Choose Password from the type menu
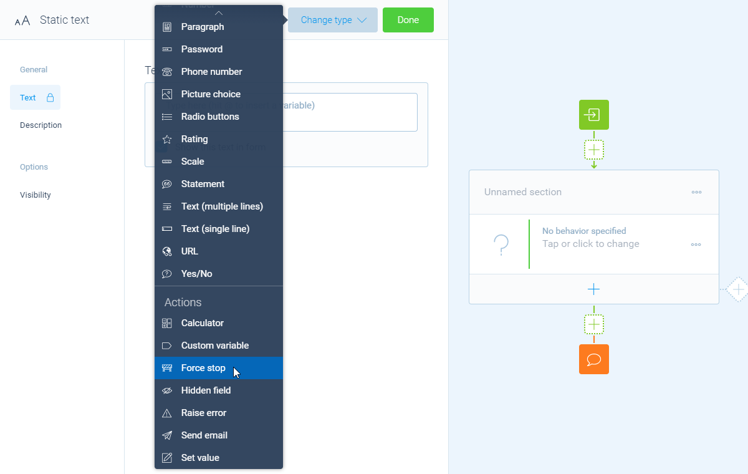Viewport: 748px width, 474px height. click(219, 49)
